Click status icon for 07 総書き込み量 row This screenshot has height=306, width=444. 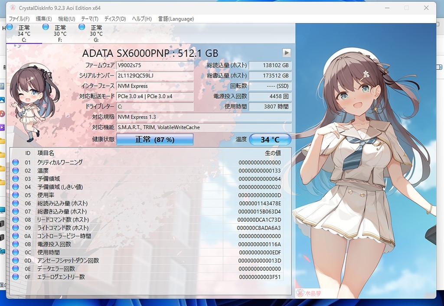click(x=16, y=211)
